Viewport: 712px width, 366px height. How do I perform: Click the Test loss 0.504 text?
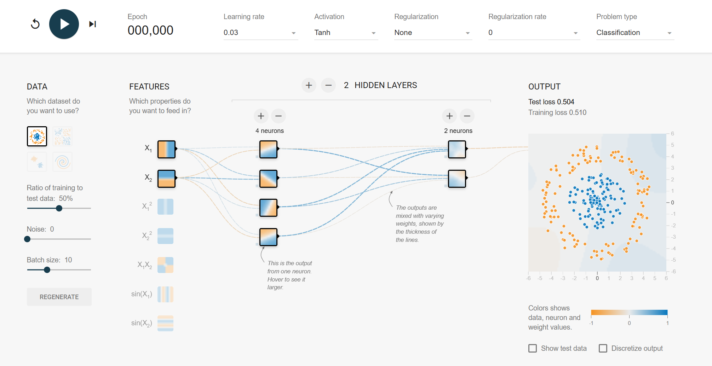(551, 102)
